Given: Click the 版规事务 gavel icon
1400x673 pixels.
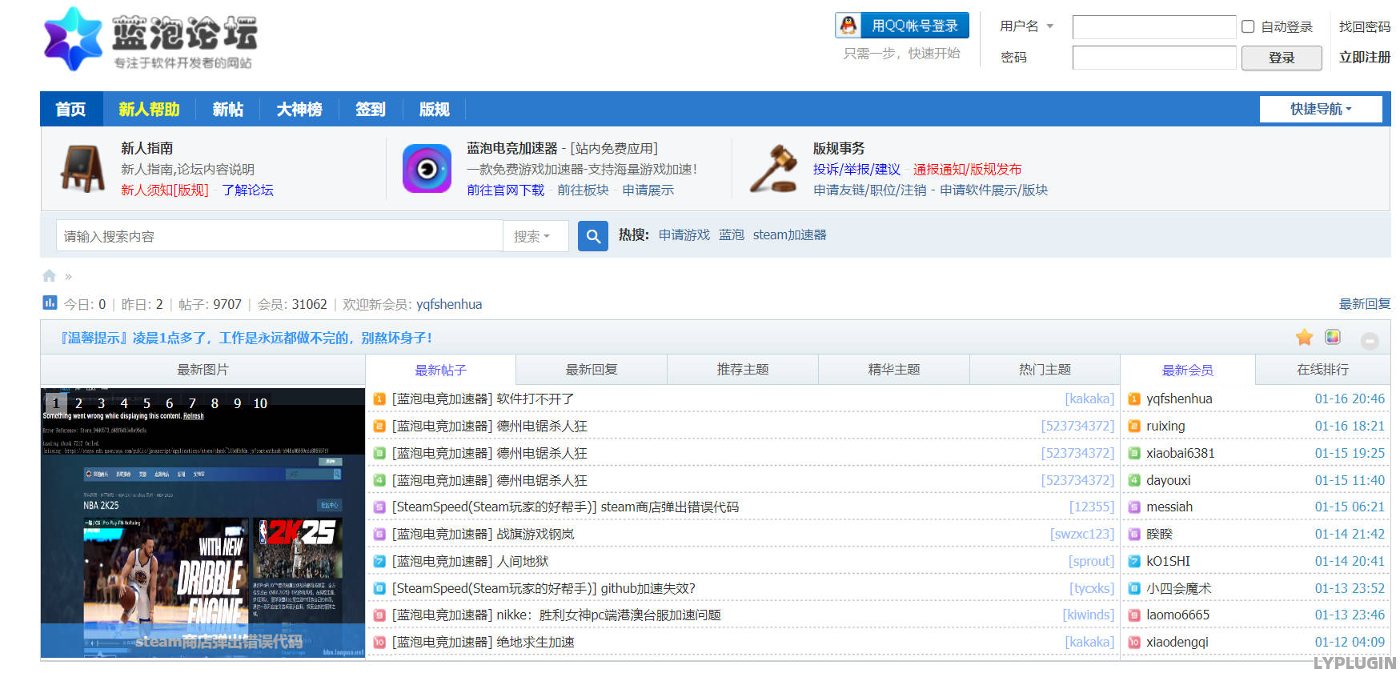Looking at the screenshot, I should (x=773, y=168).
